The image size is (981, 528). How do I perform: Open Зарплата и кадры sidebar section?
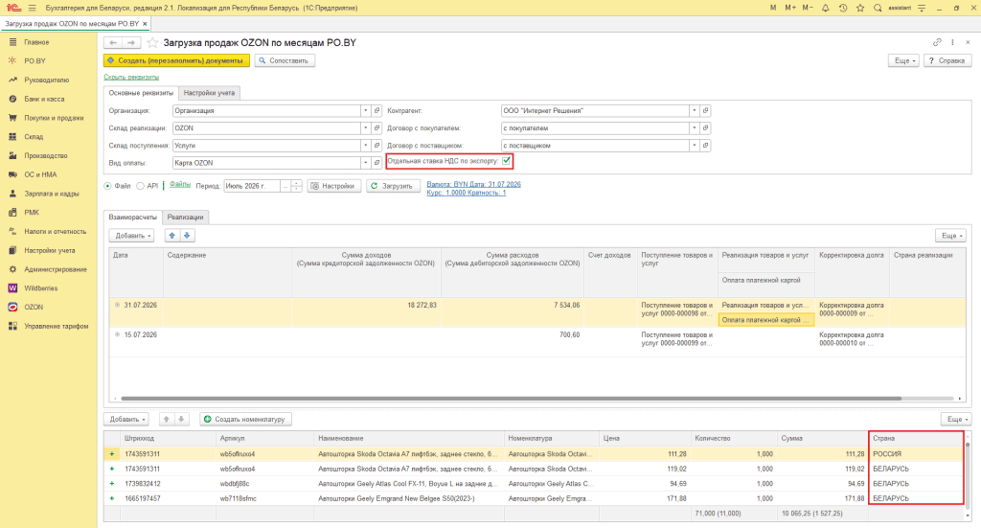(x=52, y=194)
